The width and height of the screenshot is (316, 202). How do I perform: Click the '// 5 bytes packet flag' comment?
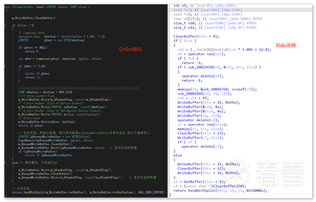coord(36,96)
